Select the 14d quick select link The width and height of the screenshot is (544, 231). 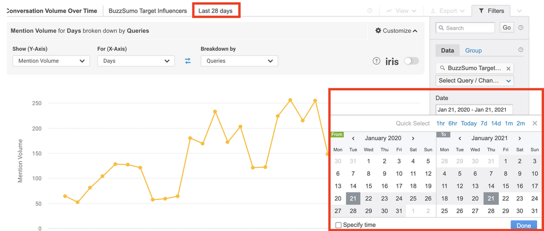495,123
